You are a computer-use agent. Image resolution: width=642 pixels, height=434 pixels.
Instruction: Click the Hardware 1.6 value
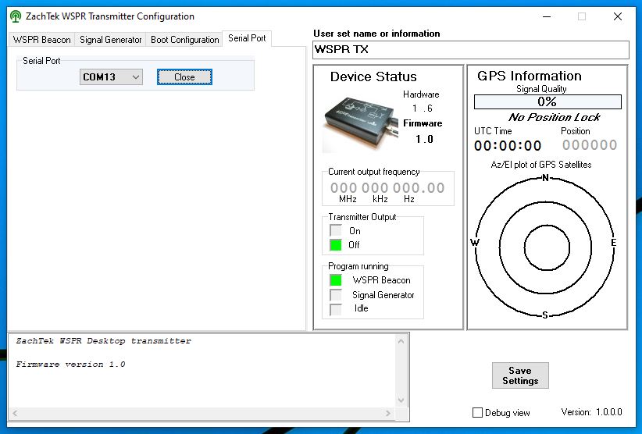[x=423, y=108]
